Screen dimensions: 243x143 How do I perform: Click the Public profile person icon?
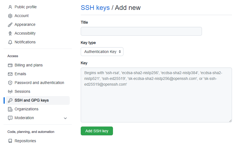pyautogui.click(x=10, y=7)
